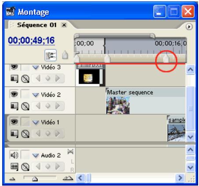Click the horizontal scrollbar thumb
Viewport: 199px width, 186px height.
pos(89,178)
